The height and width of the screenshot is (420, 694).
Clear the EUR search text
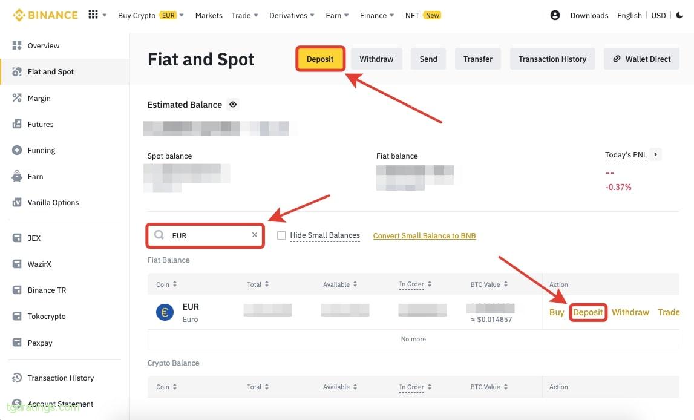click(x=255, y=235)
